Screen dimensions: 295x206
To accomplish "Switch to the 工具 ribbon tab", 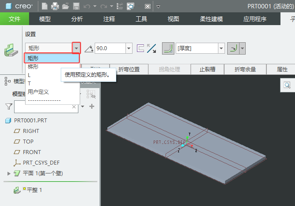I will click(x=141, y=19).
